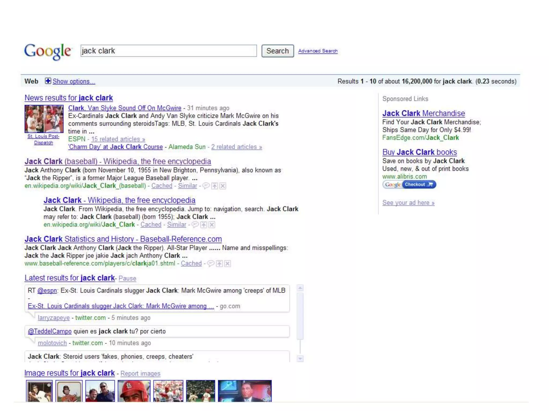Viewport: 549px width, 411px height.
Task: Open Ex-St. Louis Cardinals slugger go.com link
Action: [x=121, y=306]
